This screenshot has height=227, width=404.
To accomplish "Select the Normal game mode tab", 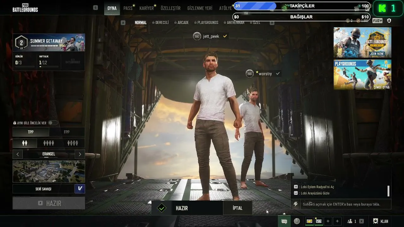I will (141, 23).
